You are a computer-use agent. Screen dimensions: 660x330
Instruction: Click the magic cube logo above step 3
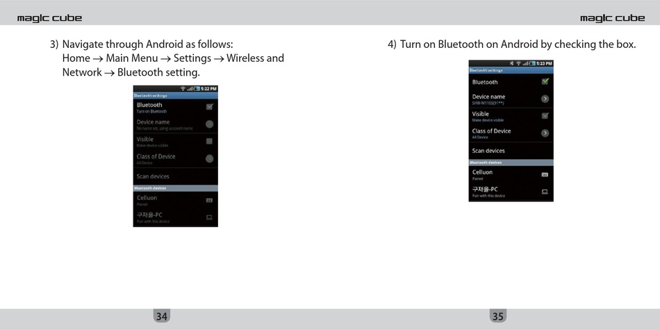click(x=49, y=18)
